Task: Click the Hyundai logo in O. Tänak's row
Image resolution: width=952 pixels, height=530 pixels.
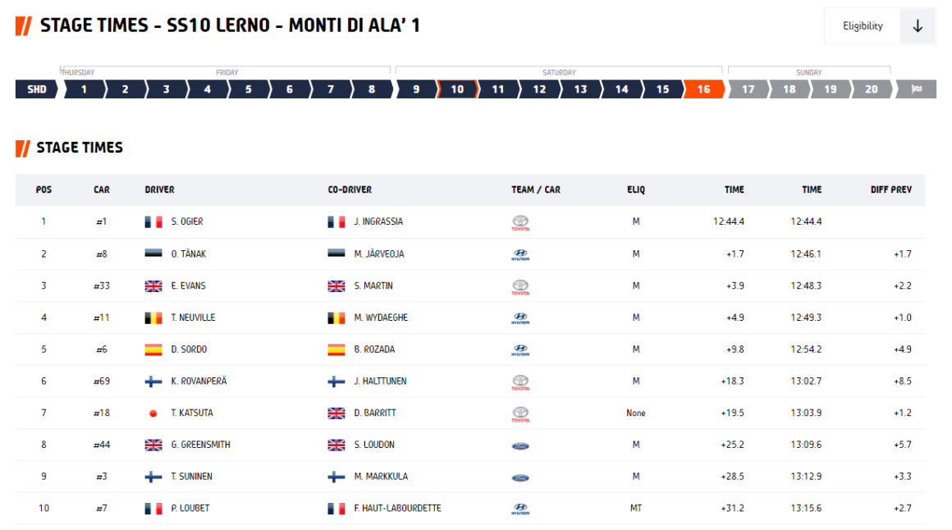Action: tap(520, 254)
